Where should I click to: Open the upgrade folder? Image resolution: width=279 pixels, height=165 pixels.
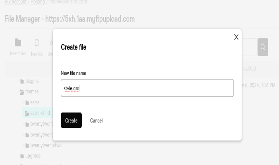[33, 156]
